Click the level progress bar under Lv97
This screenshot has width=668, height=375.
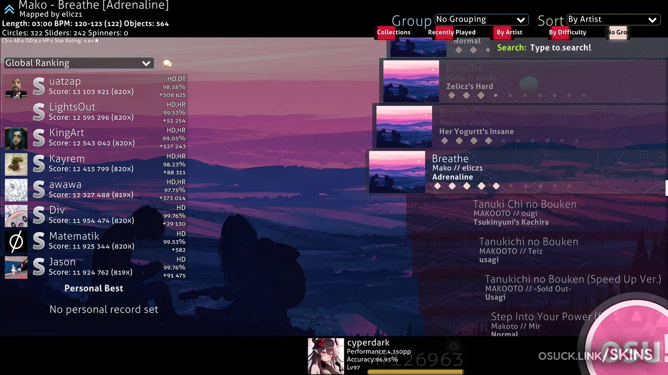coord(415,372)
